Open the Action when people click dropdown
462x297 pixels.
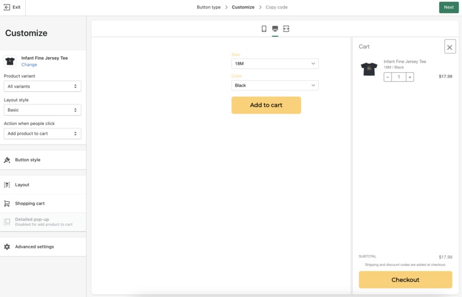click(x=42, y=134)
